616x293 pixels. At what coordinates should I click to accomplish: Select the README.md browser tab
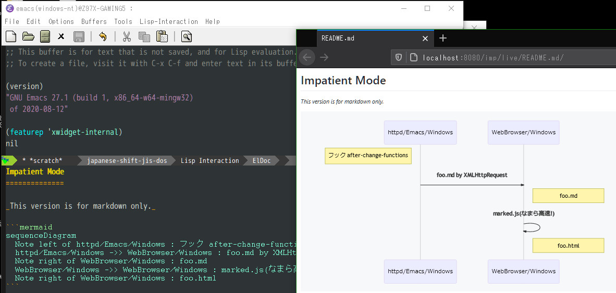pyautogui.click(x=375, y=38)
